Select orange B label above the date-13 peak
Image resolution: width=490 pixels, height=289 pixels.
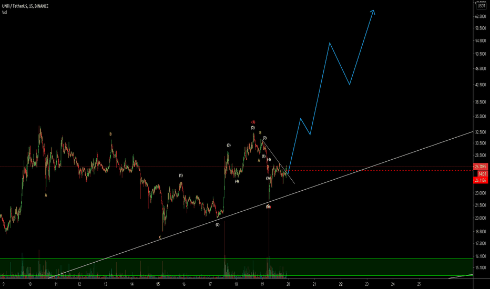[110, 134]
